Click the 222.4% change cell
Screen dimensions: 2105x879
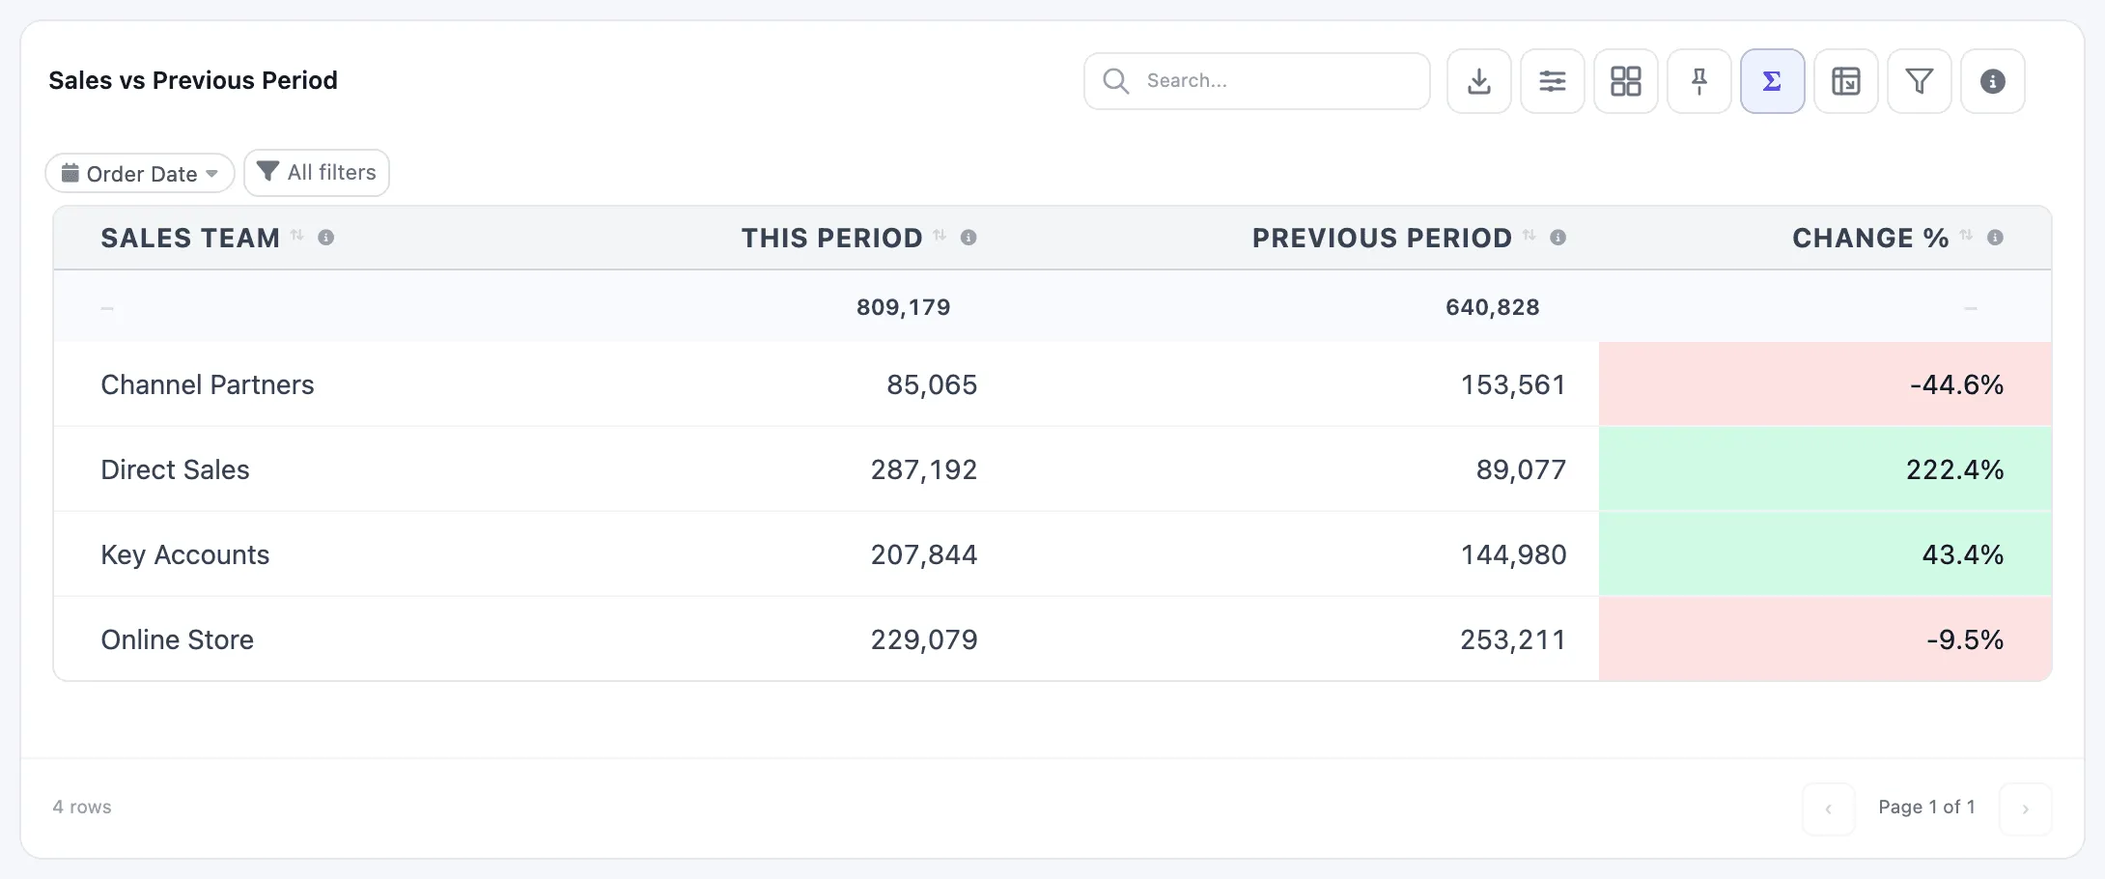coord(1825,469)
